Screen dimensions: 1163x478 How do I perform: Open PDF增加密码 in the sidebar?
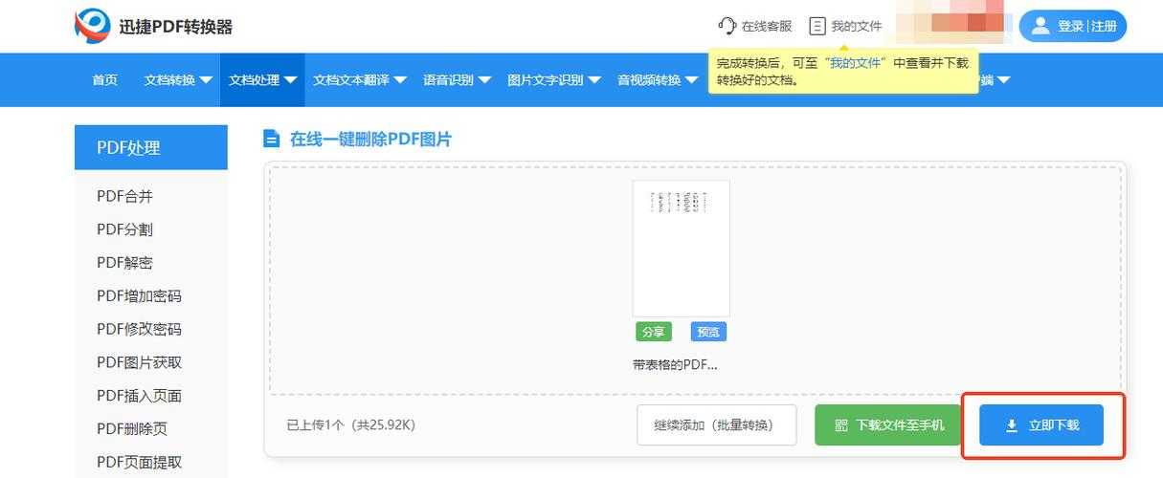tap(139, 296)
